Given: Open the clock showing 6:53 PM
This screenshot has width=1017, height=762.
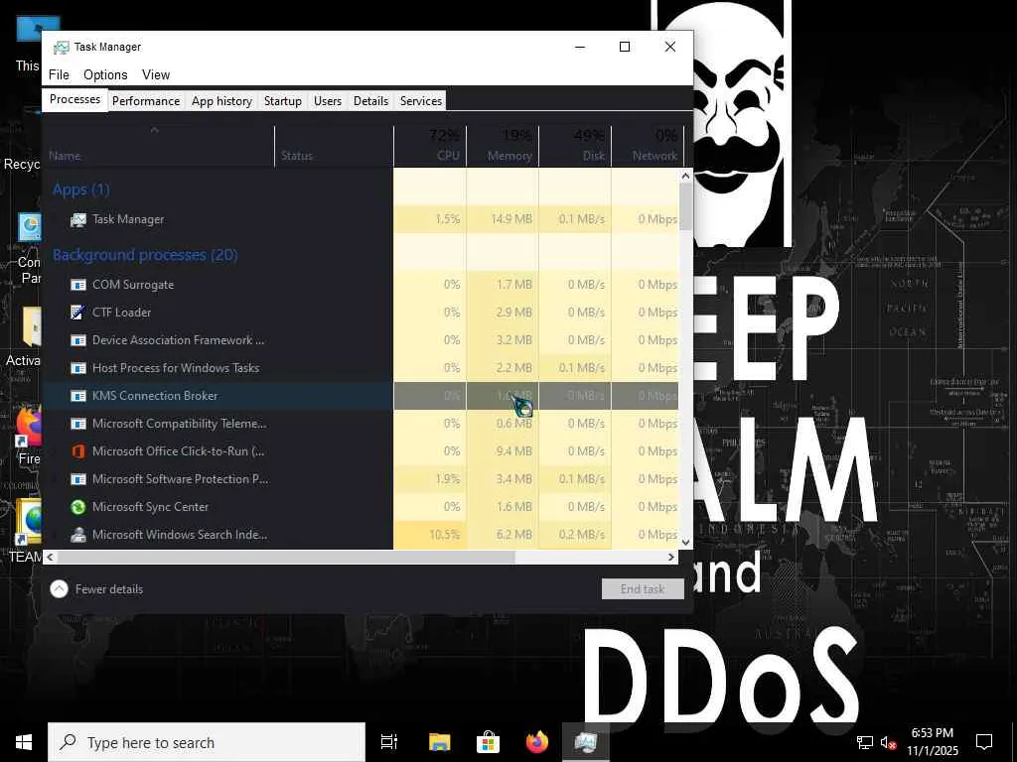Looking at the screenshot, I should pyautogui.click(x=933, y=742).
